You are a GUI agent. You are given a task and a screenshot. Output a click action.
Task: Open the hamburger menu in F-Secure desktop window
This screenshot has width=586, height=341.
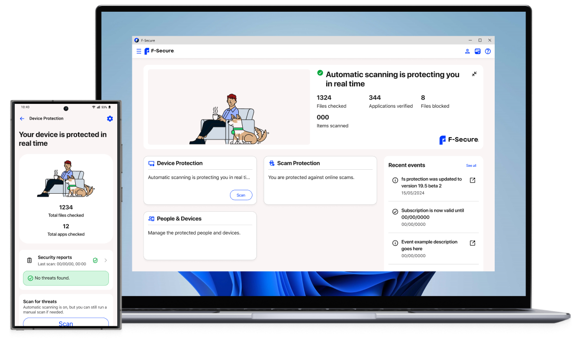(x=139, y=51)
